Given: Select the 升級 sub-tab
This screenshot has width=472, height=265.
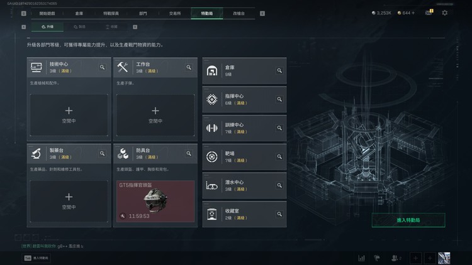Looking at the screenshot, I should click(x=47, y=27).
